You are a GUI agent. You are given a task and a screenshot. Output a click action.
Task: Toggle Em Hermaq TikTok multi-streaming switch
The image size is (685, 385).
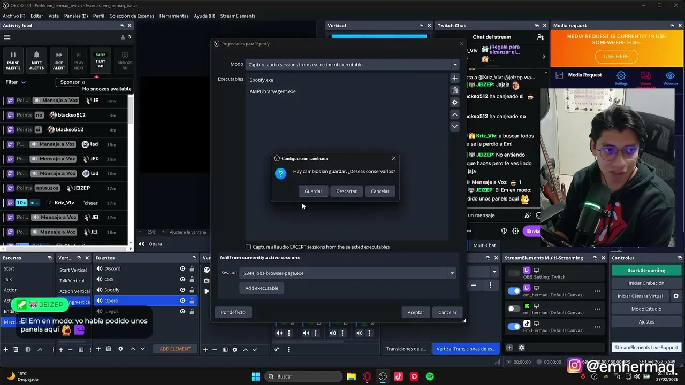pyautogui.click(x=514, y=326)
